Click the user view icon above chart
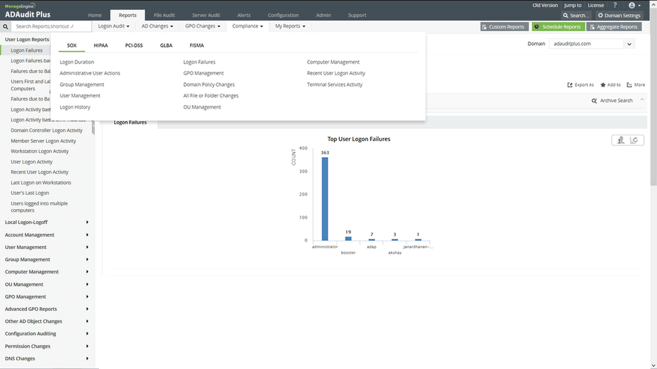 pyautogui.click(x=621, y=140)
